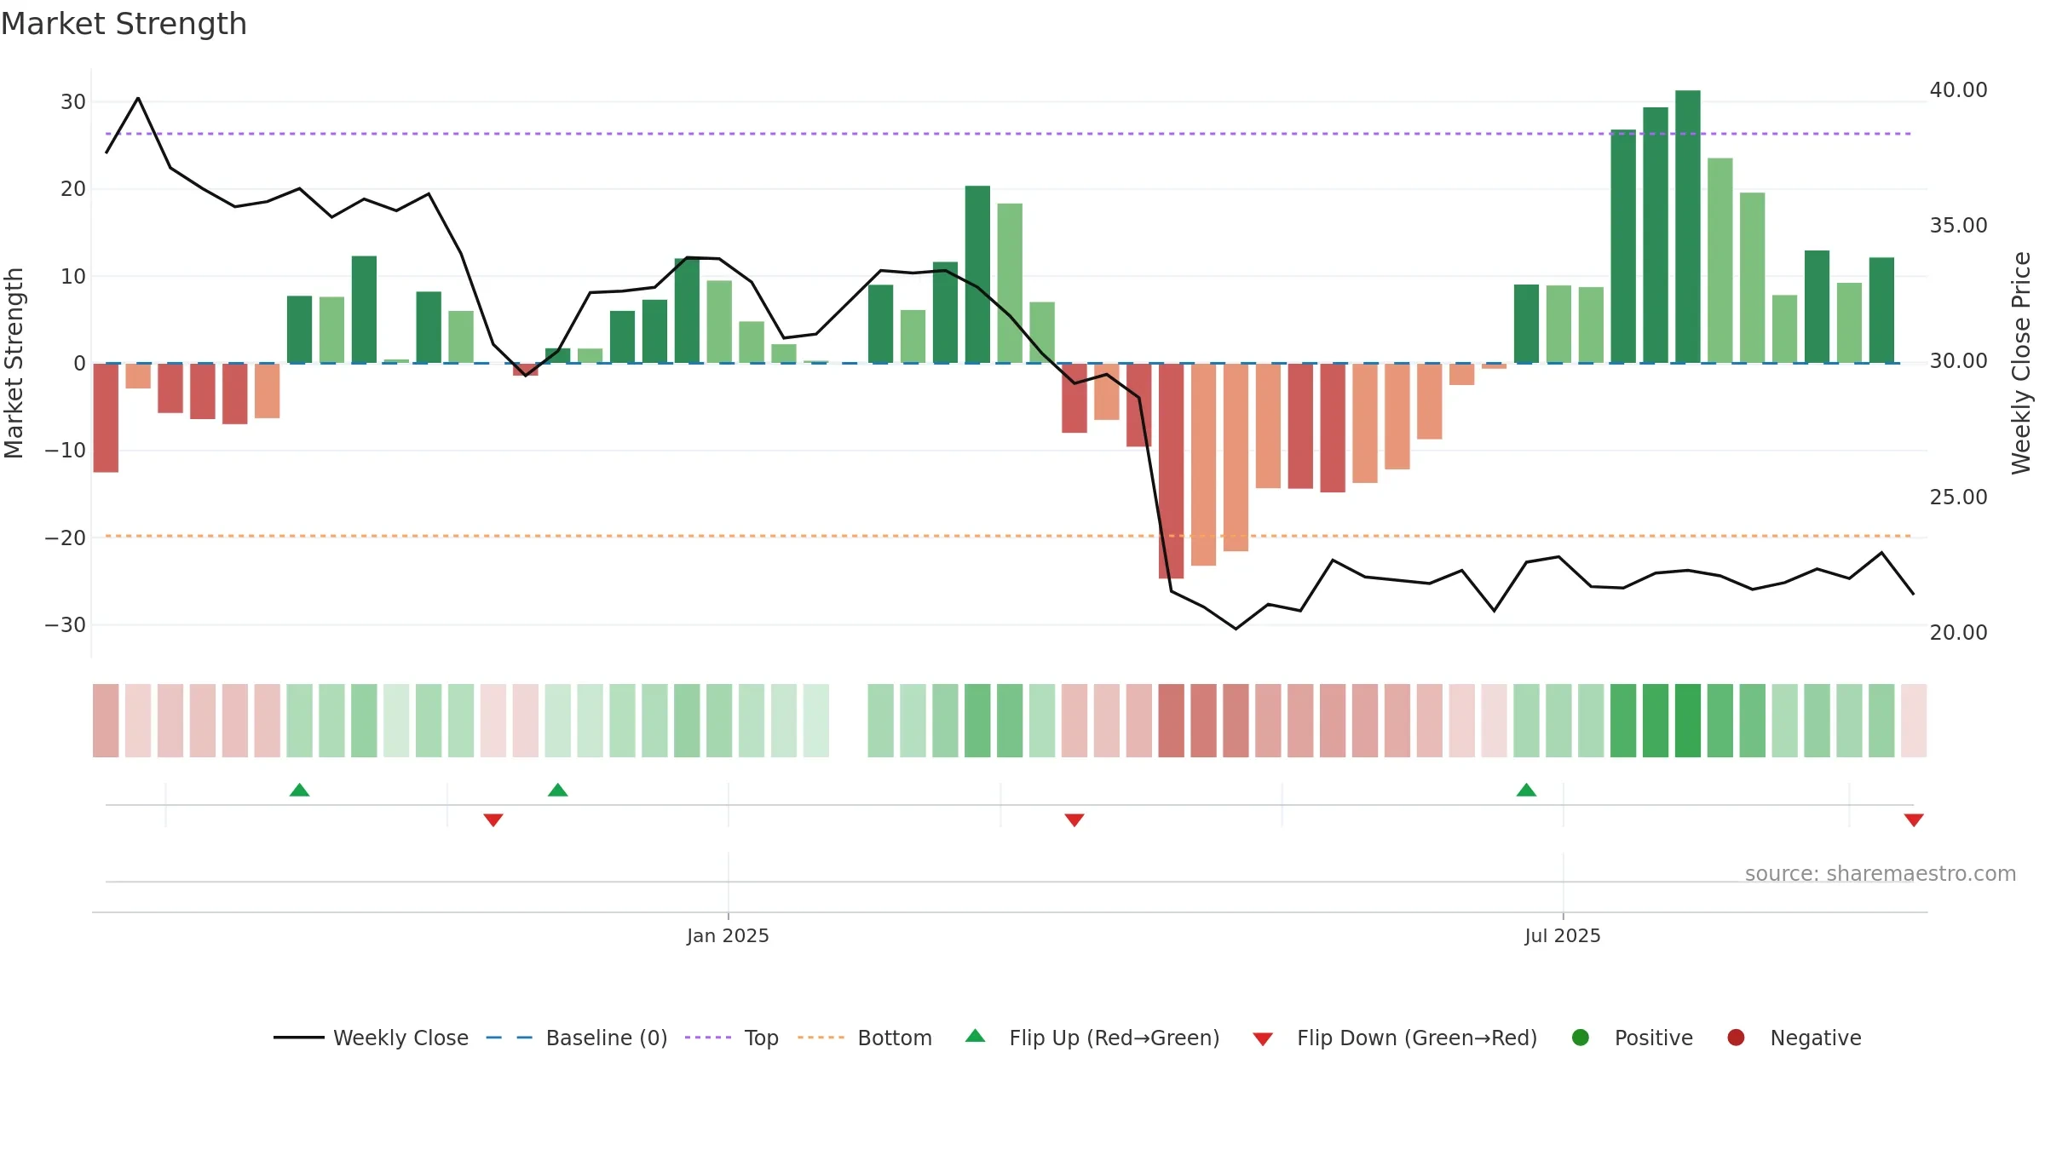Click the Jan 2025 x-axis label
The image size is (2045, 1150).
[x=728, y=935]
